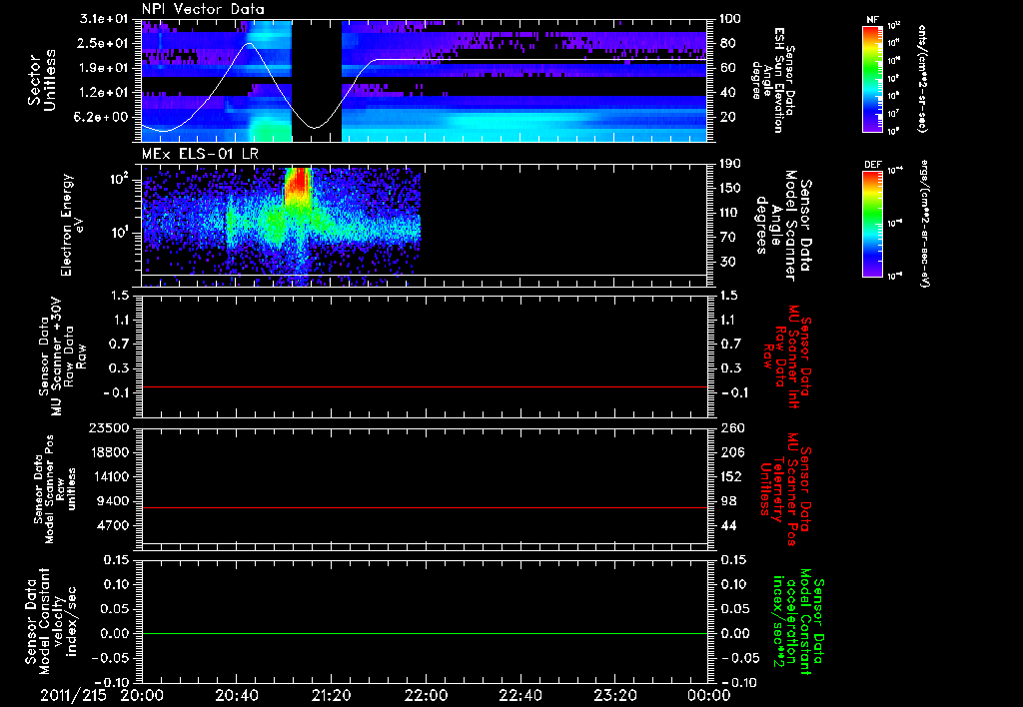
Task: Click the 14100 scanner position tick
Action: tap(108, 476)
